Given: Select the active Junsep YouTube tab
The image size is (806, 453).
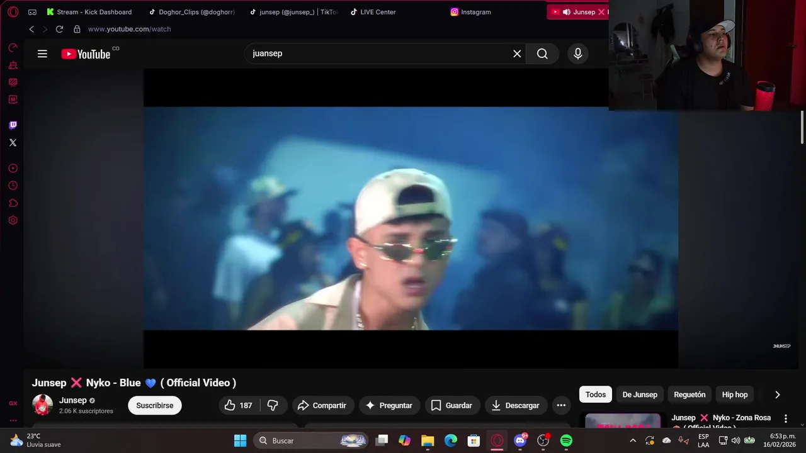Looking at the screenshot, I should tap(578, 12).
